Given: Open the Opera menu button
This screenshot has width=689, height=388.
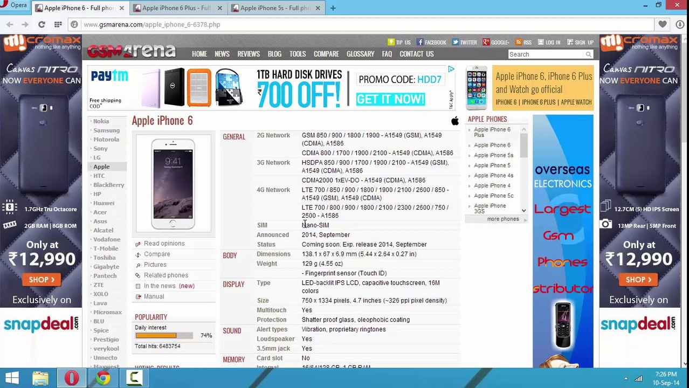Looking at the screenshot, I should click(x=15, y=5).
